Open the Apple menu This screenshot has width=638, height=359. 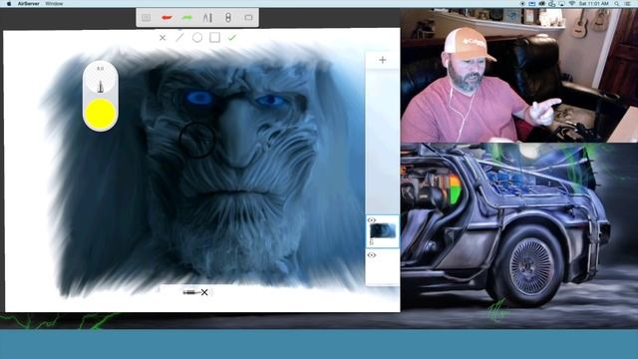(9, 4)
